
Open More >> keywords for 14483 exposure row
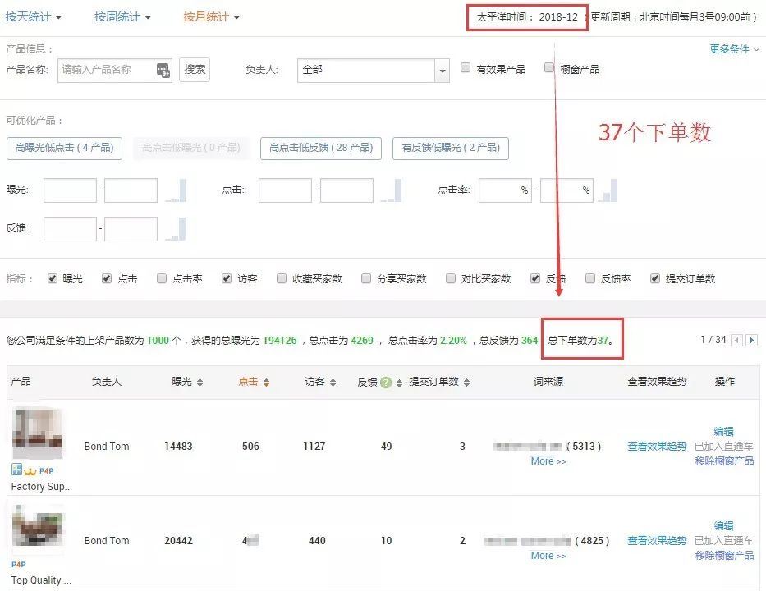pyautogui.click(x=548, y=461)
